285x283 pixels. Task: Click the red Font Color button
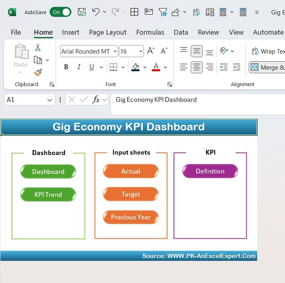(156, 67)
